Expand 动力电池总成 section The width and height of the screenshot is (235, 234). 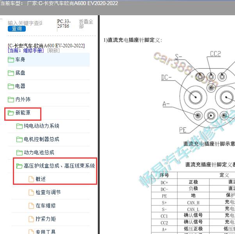(x=39, y=153)
